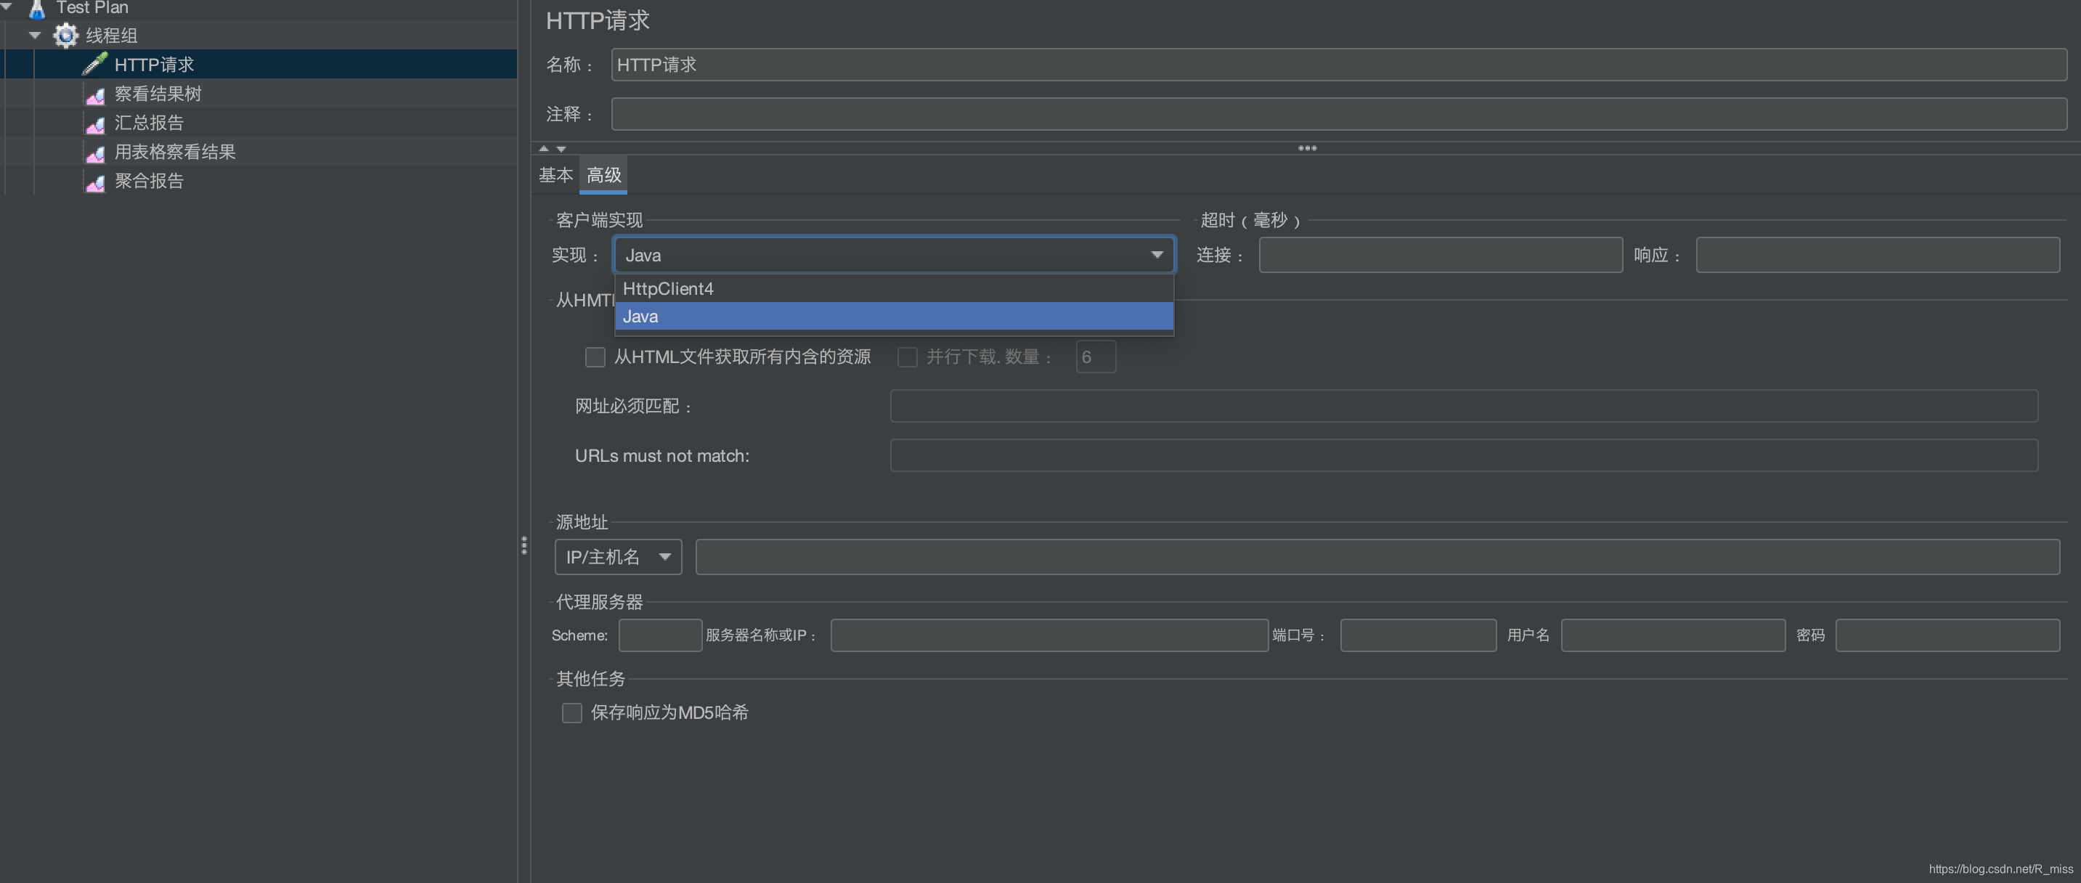2081x883 pixels.
Task: Click the 用表格察看结果 listener icon
Action: coord(95,152)
